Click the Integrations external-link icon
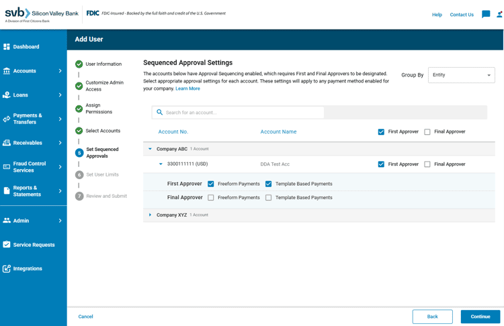The height and width of the screenshot is (326, 504). [7, 268]
